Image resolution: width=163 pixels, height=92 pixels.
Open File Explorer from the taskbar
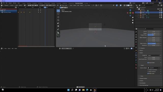(83, 90)
